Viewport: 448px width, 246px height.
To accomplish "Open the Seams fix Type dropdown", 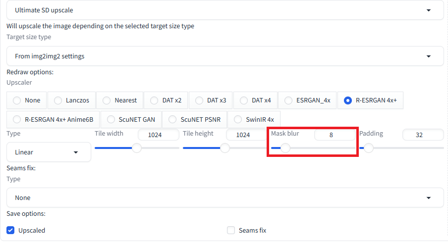I will click(x=225, y=197).
